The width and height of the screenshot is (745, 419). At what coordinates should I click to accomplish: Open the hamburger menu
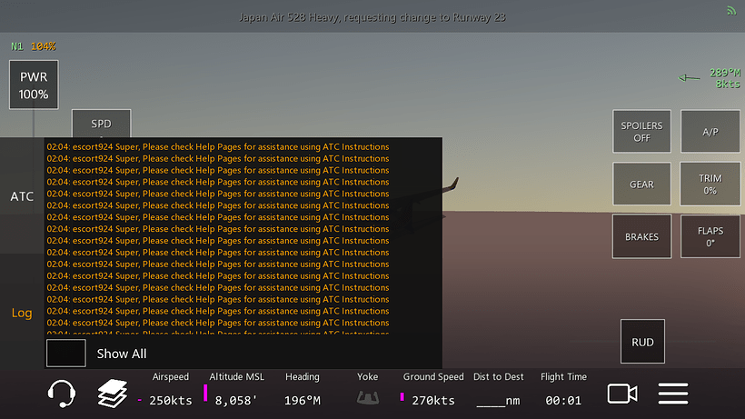(x=673, y=394)
